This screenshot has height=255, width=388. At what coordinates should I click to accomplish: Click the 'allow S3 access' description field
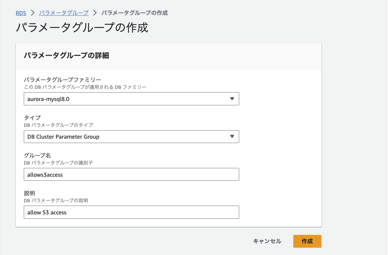[131, 212]
